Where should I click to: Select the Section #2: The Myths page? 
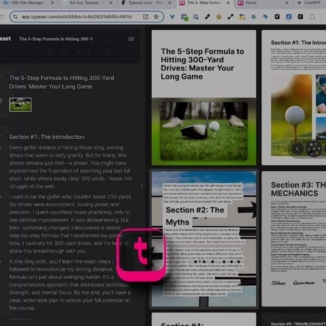(204, 239)
